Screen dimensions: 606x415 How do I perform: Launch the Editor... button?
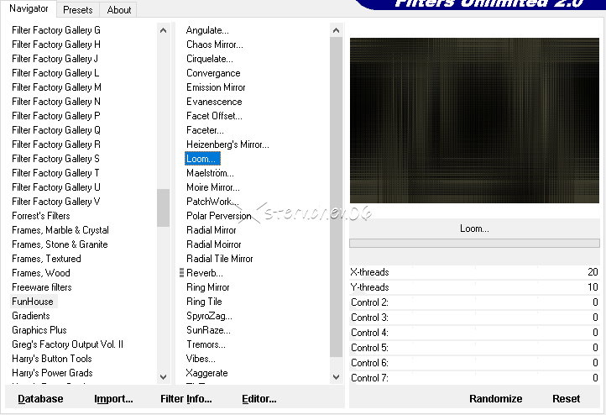pyautogui.click(x=259, y=399)
